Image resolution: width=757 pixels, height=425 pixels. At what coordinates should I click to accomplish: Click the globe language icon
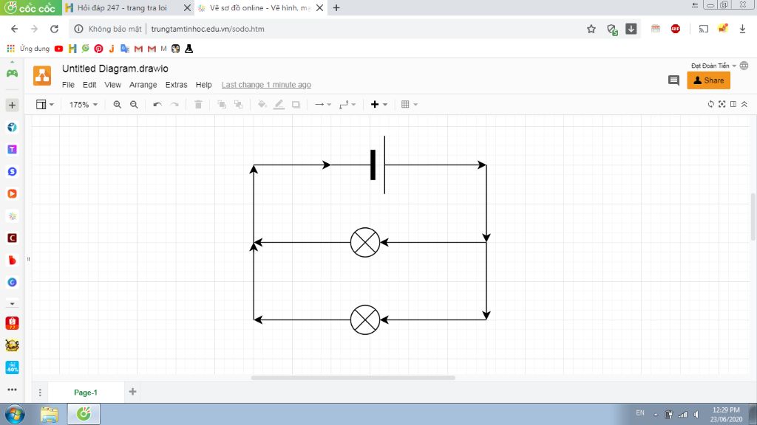[x=744, y=66]
